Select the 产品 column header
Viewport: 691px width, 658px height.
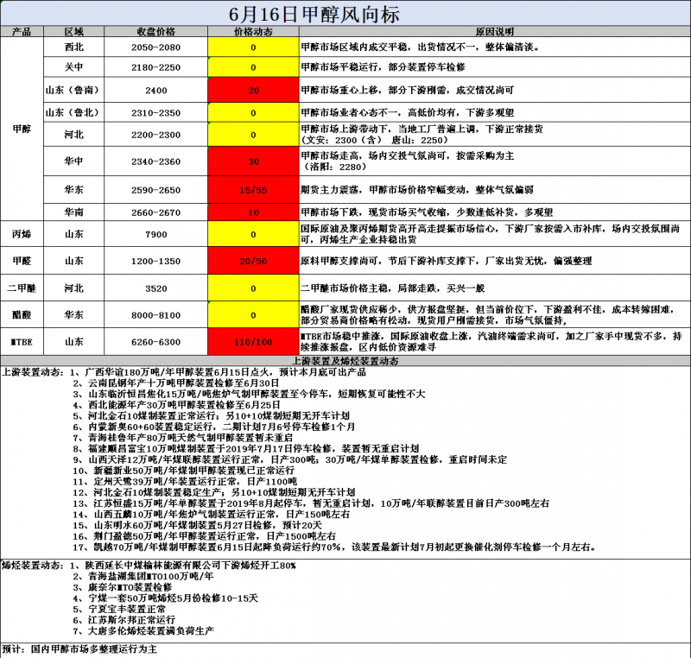[x=22, y=32]
